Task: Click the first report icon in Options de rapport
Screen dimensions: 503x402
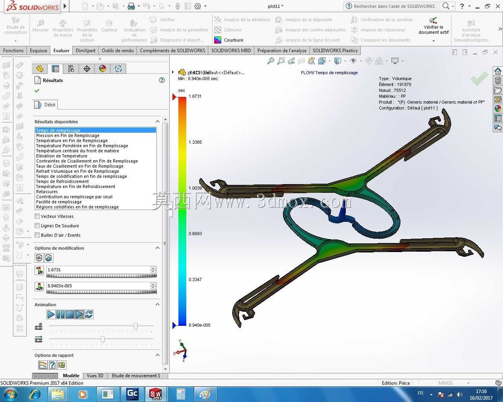Action: (43, 365)
